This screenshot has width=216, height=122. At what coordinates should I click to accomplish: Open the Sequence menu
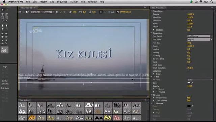click(62, 2)
